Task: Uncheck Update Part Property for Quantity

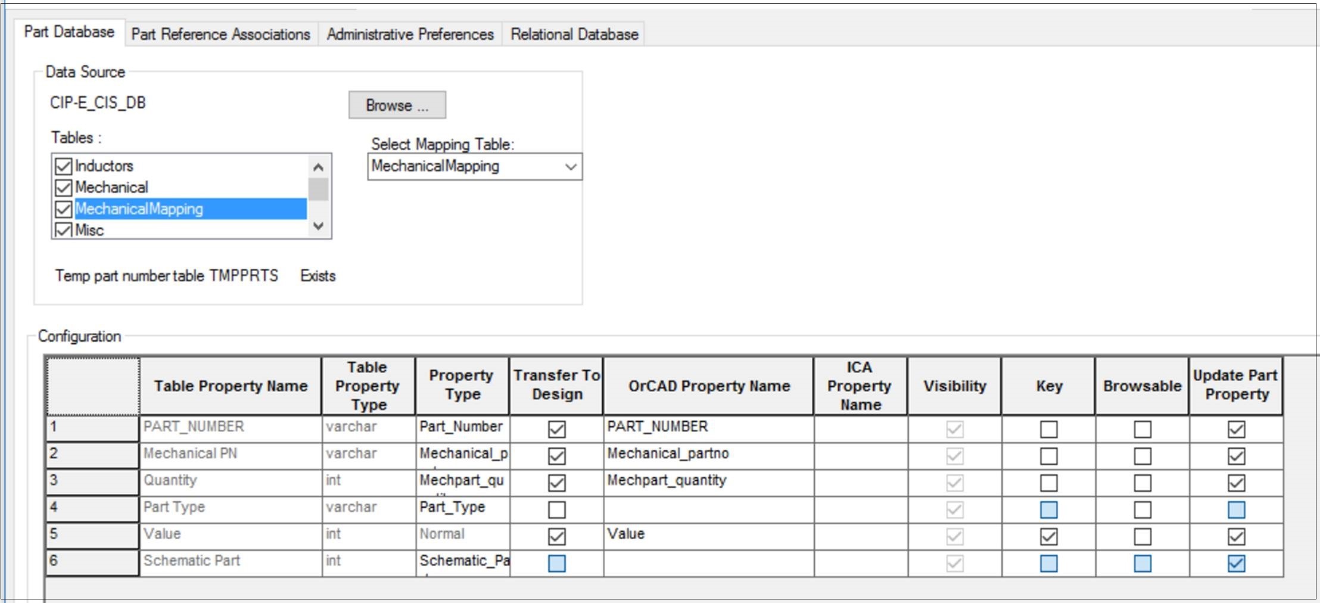Action: click(x=1236, y=483)
